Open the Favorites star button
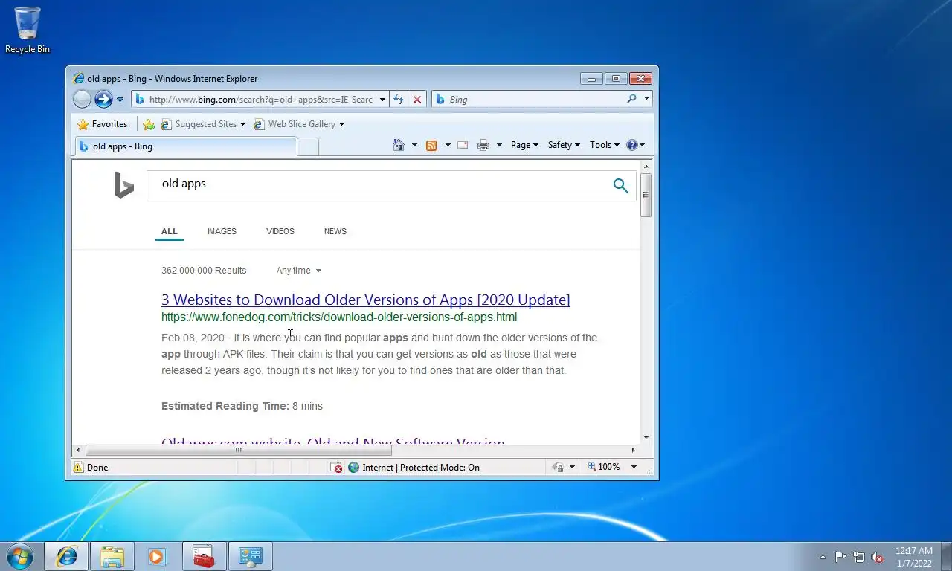Viewport: 952px width, 571px height. [x=103, y=124]
